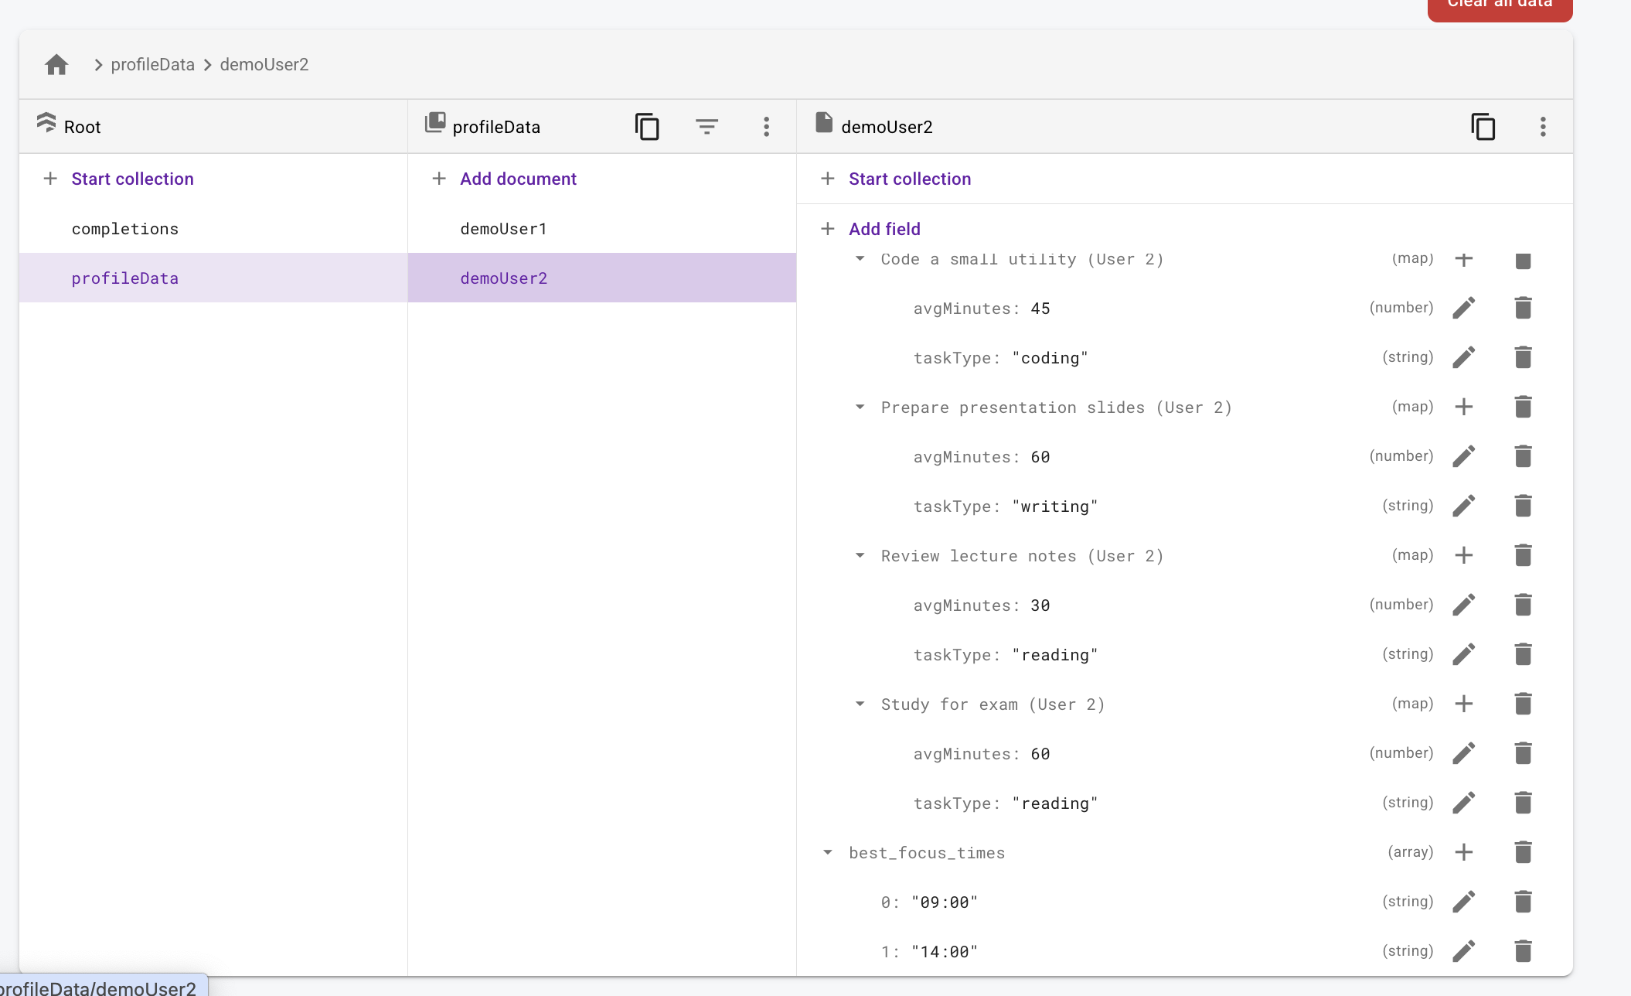
Task: Copy demoUser2 document path icon
Action: 1483,126
